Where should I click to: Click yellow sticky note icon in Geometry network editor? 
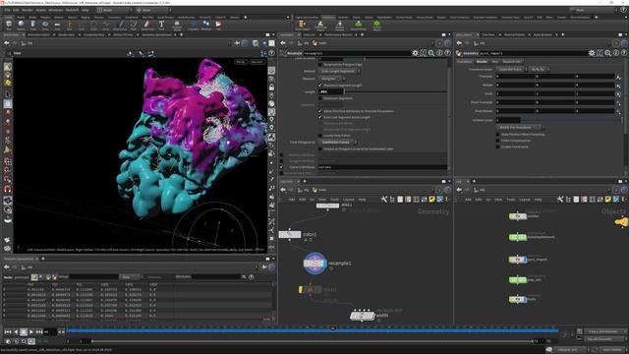pos(432,199)
